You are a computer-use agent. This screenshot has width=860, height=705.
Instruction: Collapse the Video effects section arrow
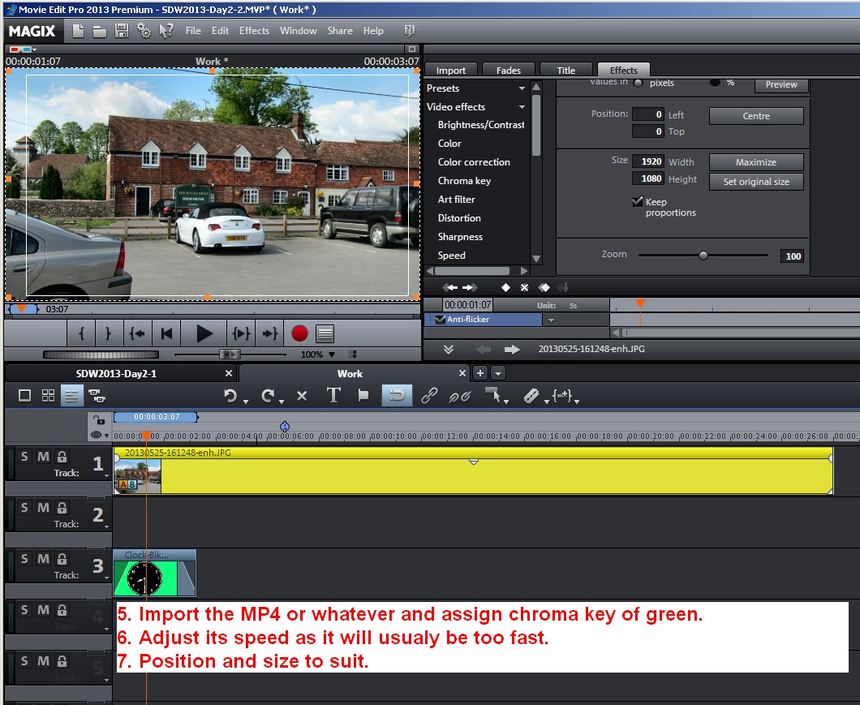[522, 107]
